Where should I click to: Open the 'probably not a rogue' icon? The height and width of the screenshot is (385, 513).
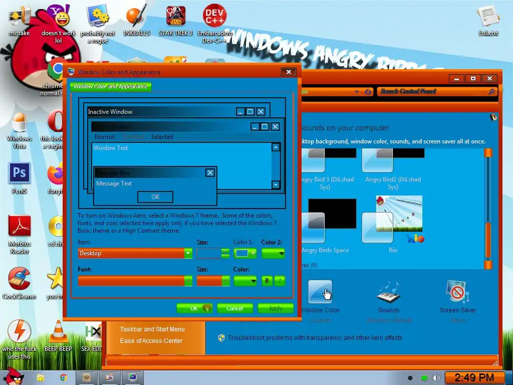pos(98,24)
